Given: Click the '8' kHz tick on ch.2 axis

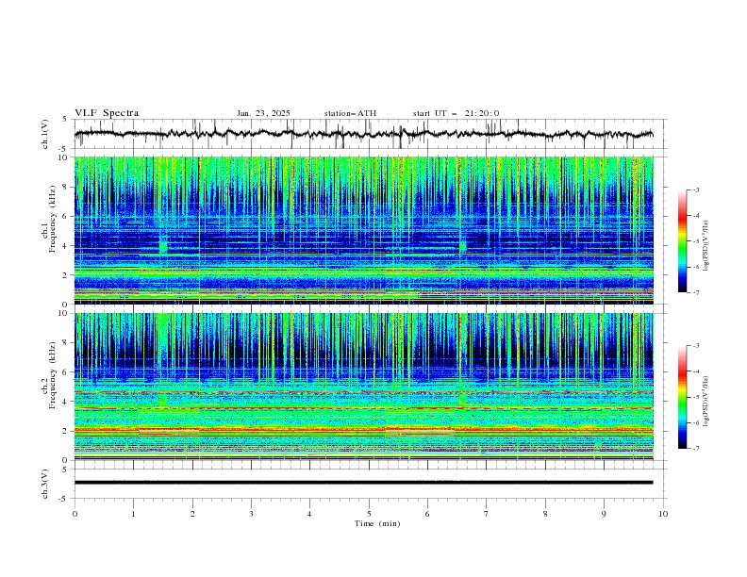Looking at the screenshot, I should click(67, 342).
